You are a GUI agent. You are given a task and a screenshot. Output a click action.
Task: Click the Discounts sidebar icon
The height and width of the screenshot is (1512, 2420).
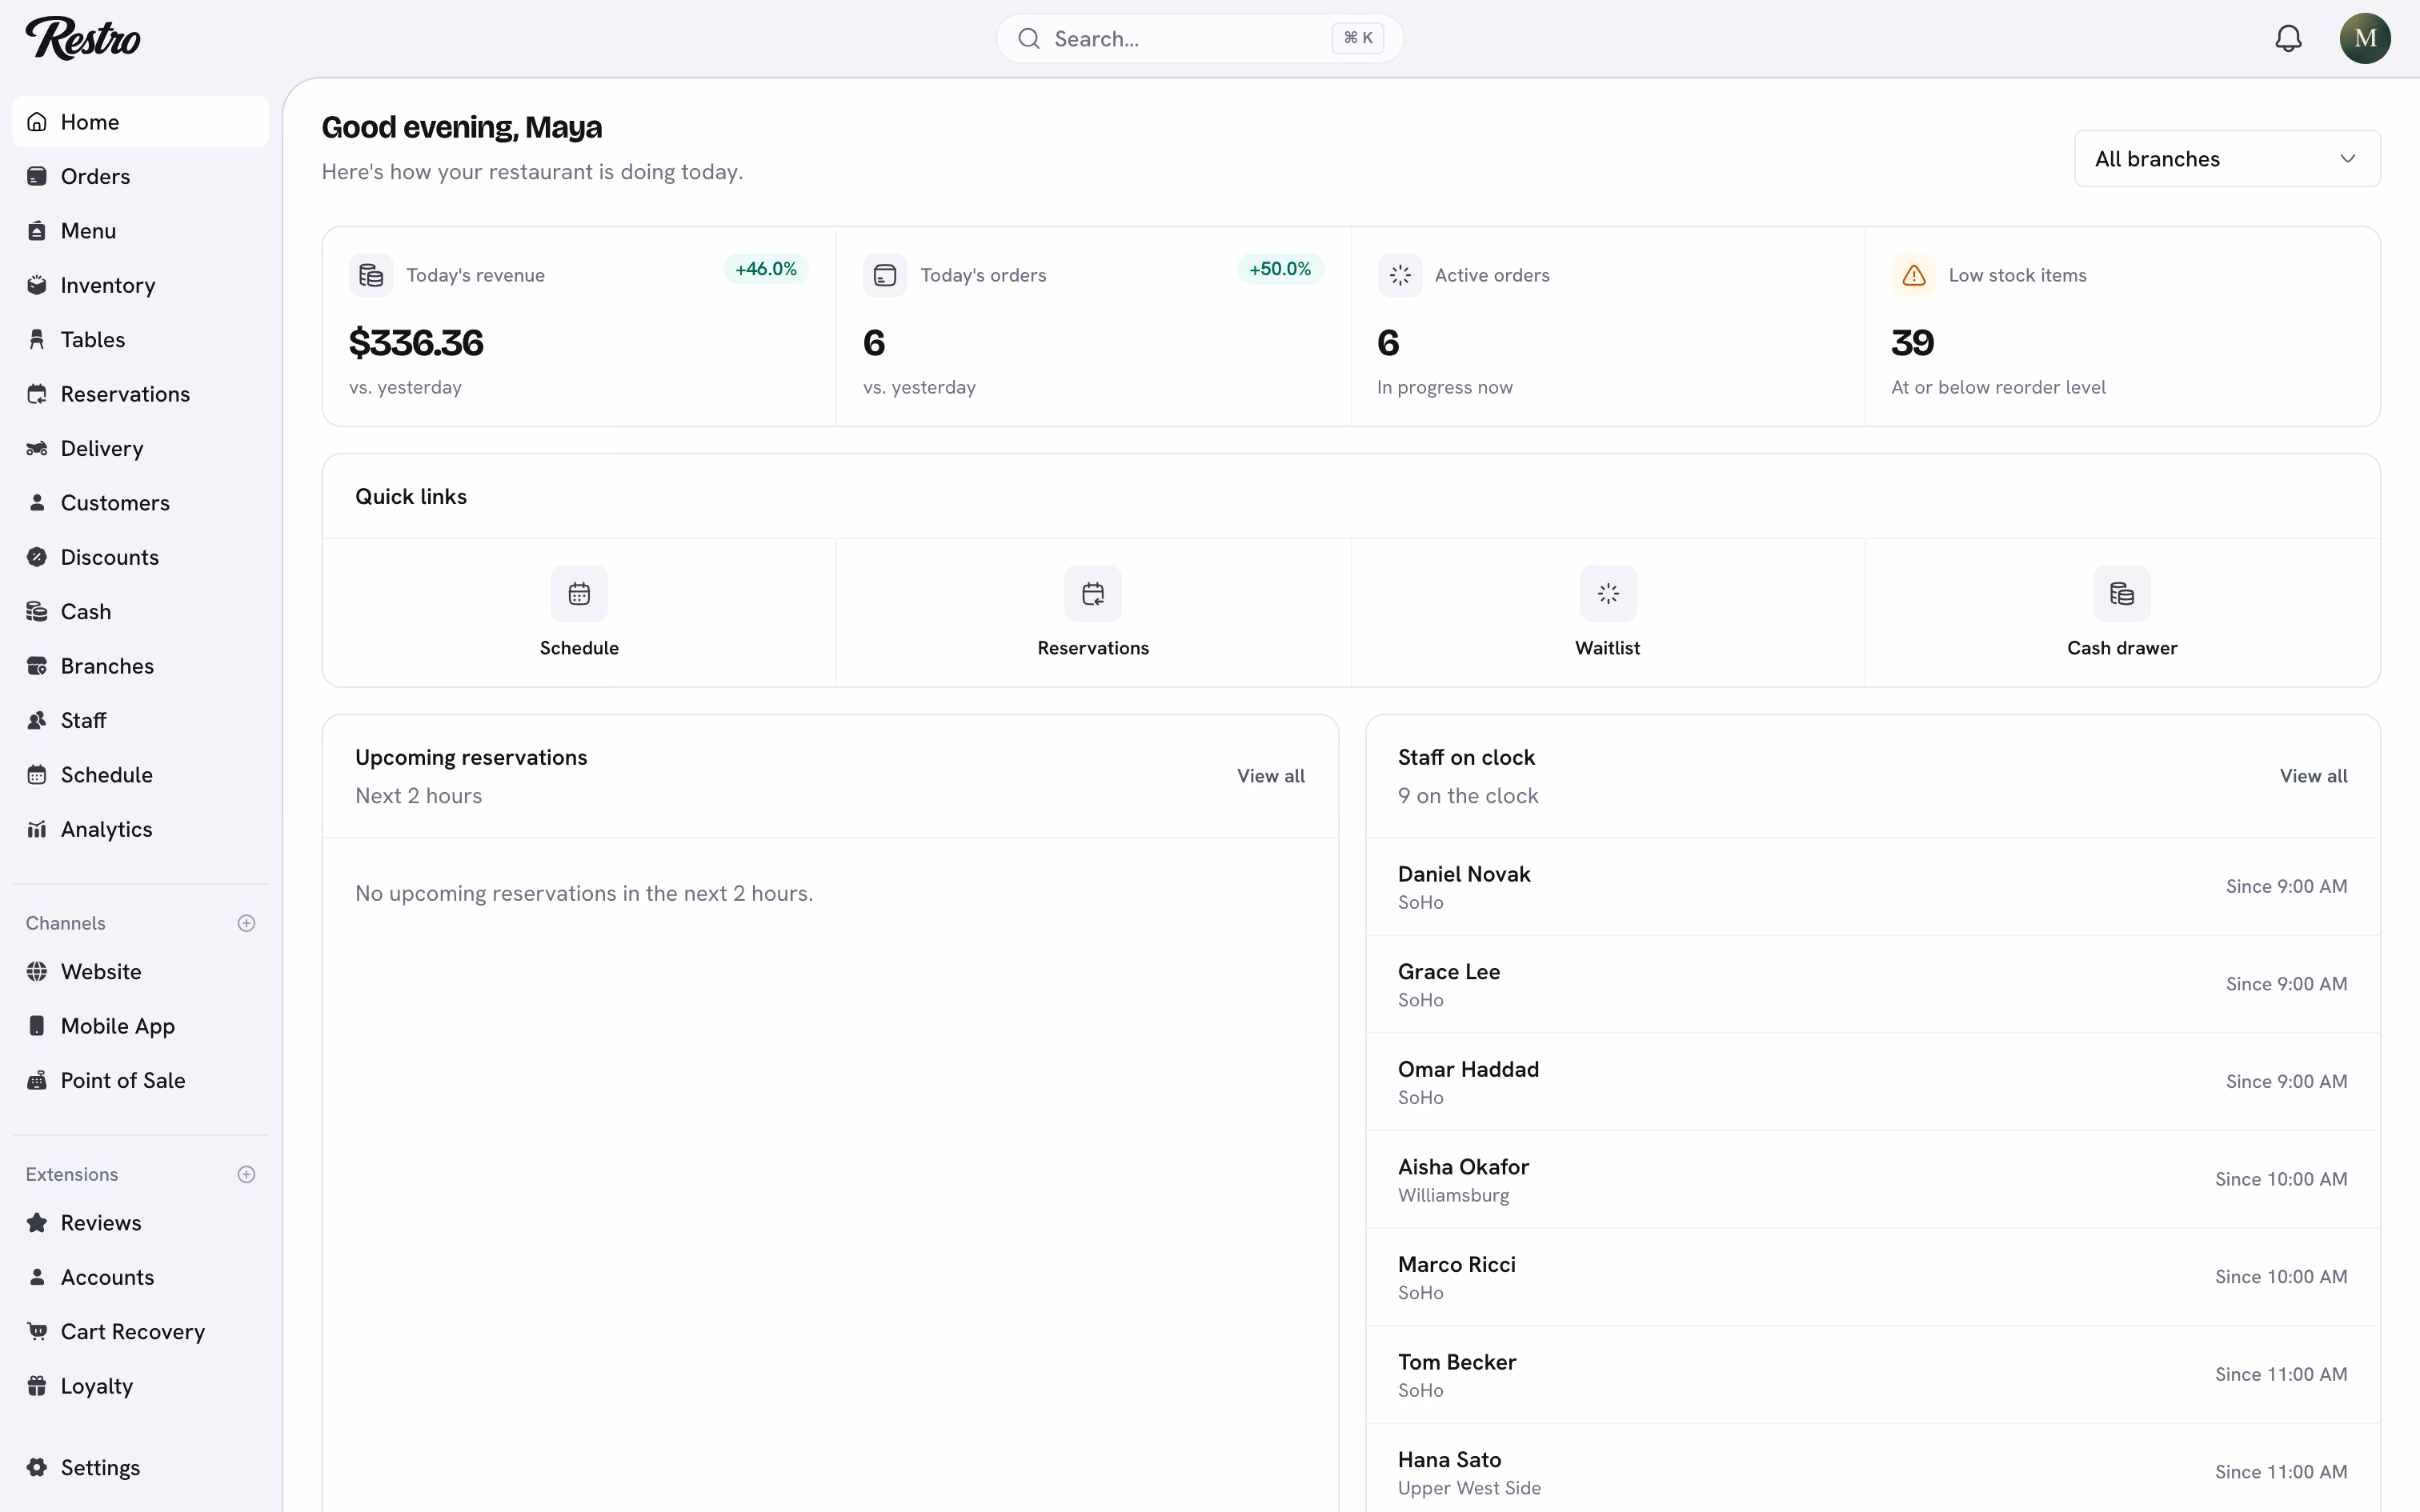37,557
